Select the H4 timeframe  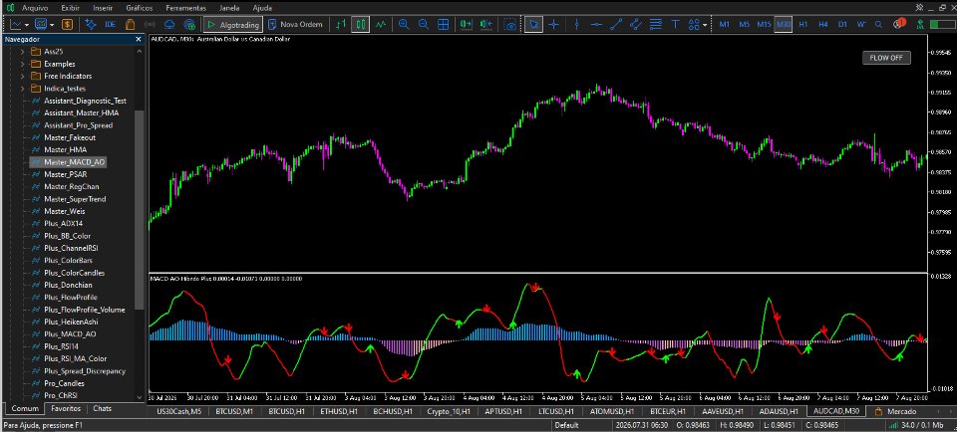823,24
